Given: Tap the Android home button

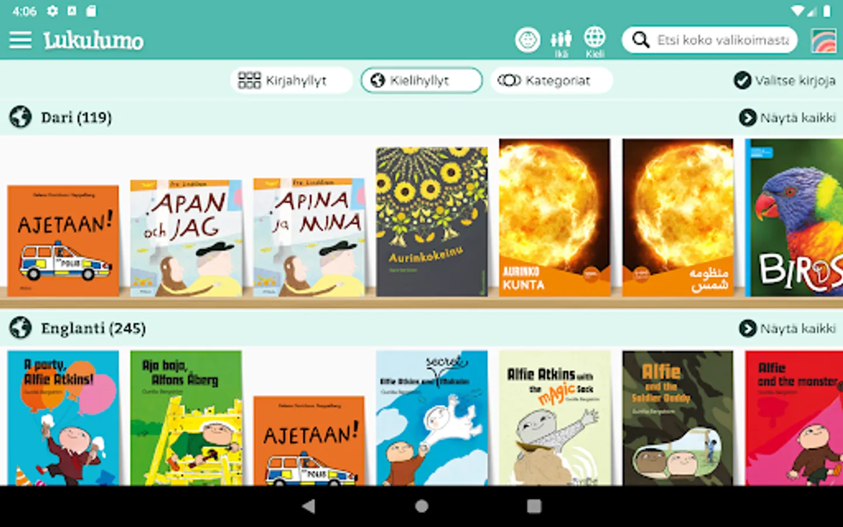Looking at the screenshot, I should (x=421, y=506).
